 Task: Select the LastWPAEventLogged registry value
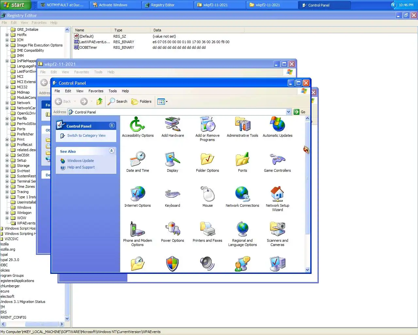[95, 42]
